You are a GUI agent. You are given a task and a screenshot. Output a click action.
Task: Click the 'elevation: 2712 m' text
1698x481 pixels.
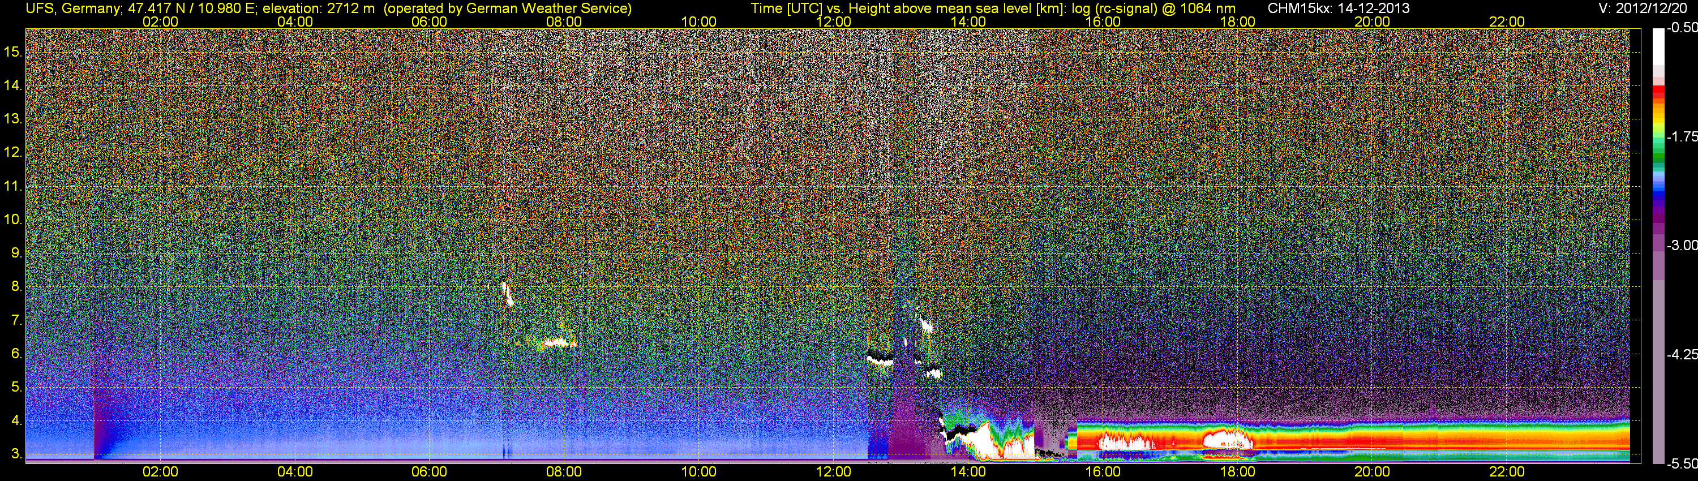point(320,8)
